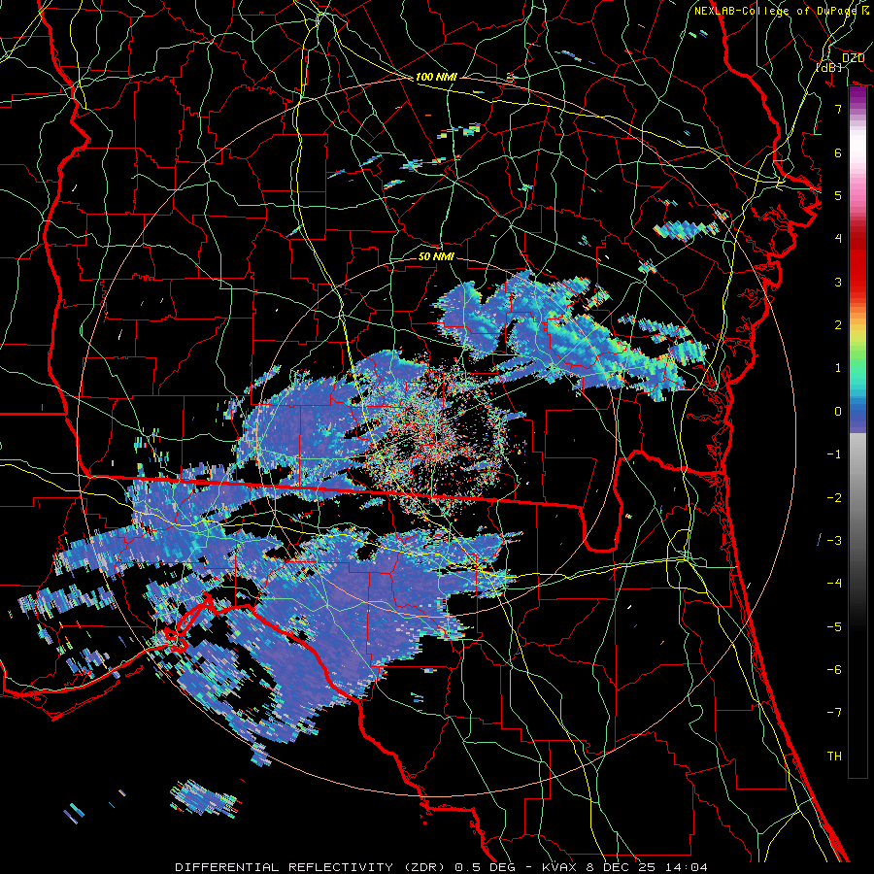Click the -5 dB value on scale
This screenshot has width=874, height=874.
tap(834, 627)
